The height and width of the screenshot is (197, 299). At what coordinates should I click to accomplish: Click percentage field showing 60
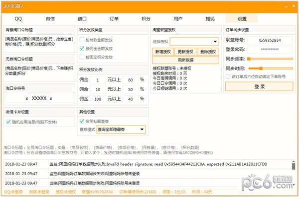[131, 80]
